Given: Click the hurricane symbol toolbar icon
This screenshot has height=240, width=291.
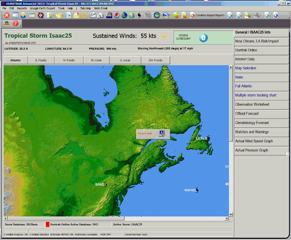Looking at the screenshot, I should (139, 15).
